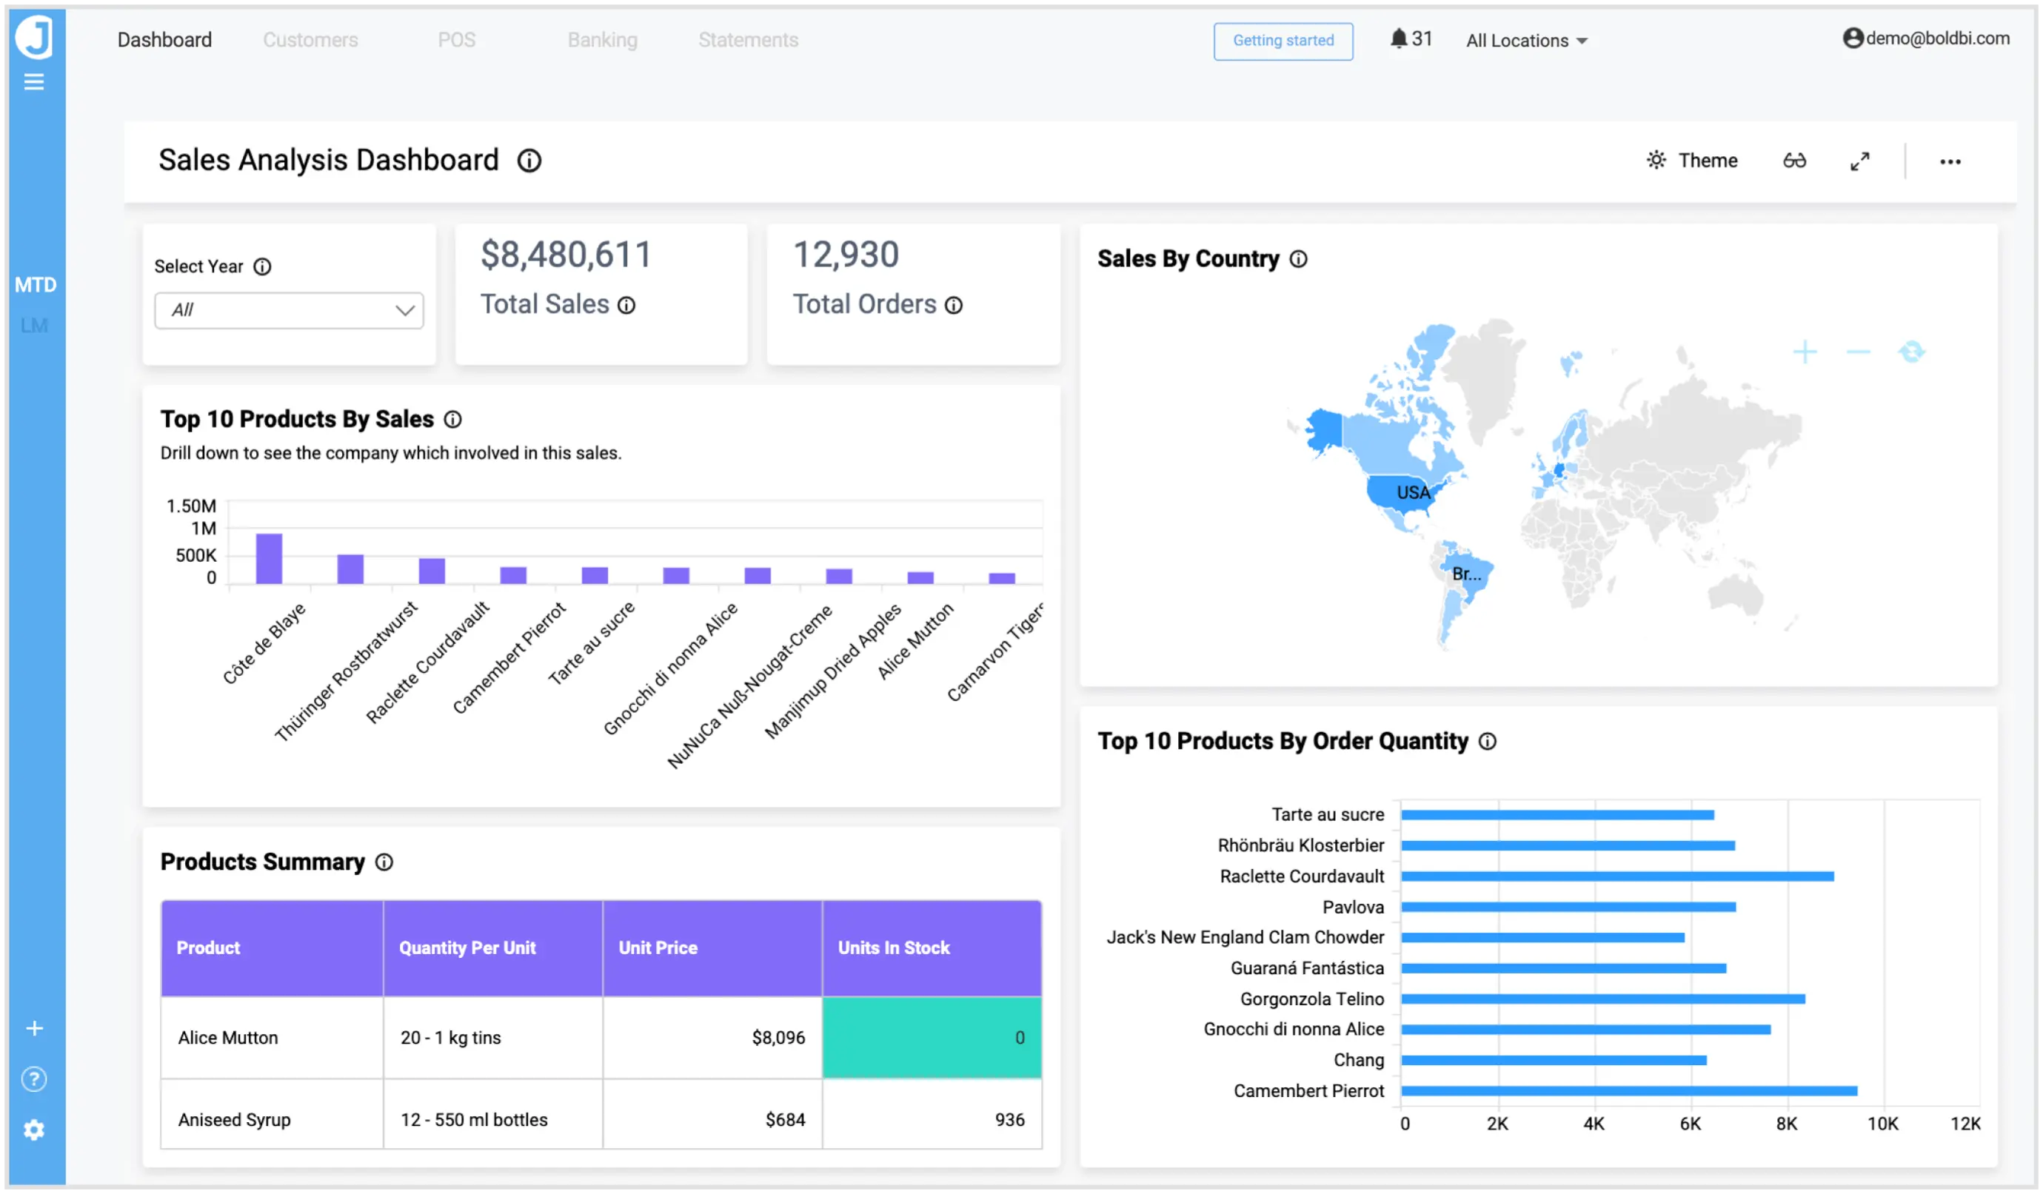Open the three-dot more options menu
The height and width of the screenshot is (1194, 2043).
[1950, 161]
